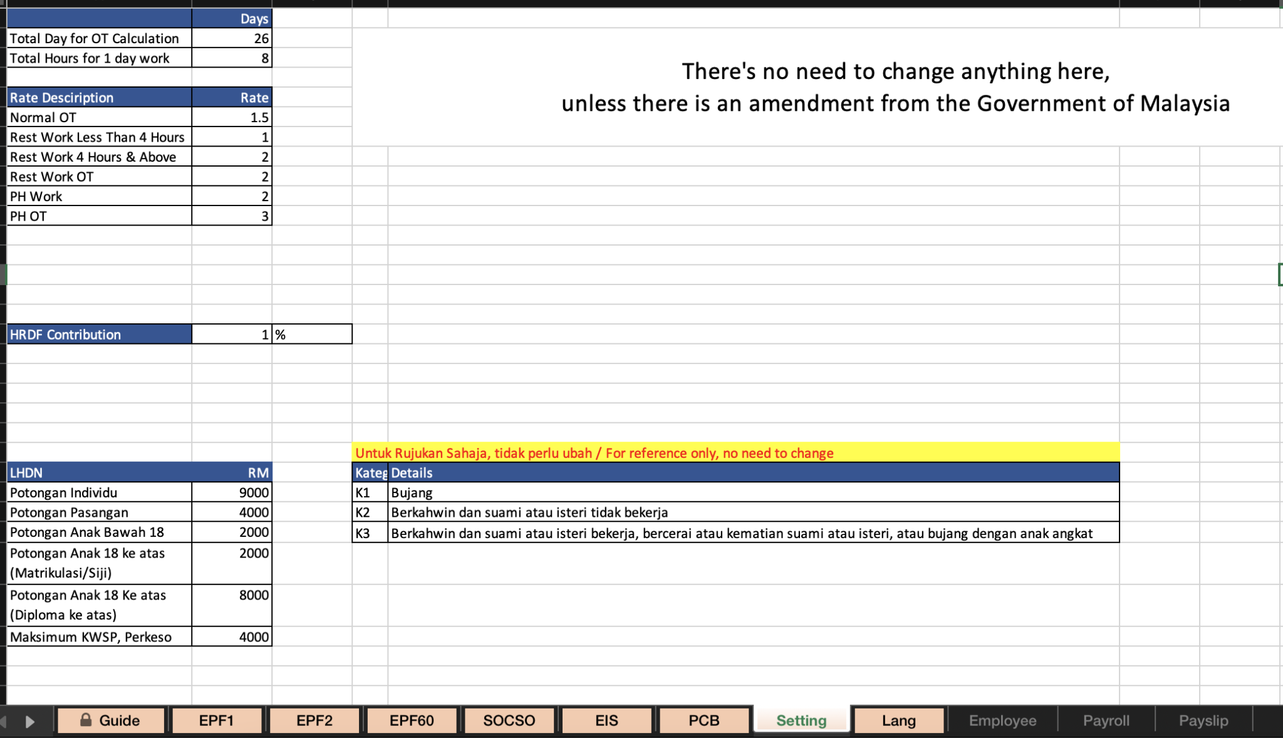This screenshot has height=738, width=1283.
Task: Click the Potongan Individu 9000 cell
Action: pos(231,492)
